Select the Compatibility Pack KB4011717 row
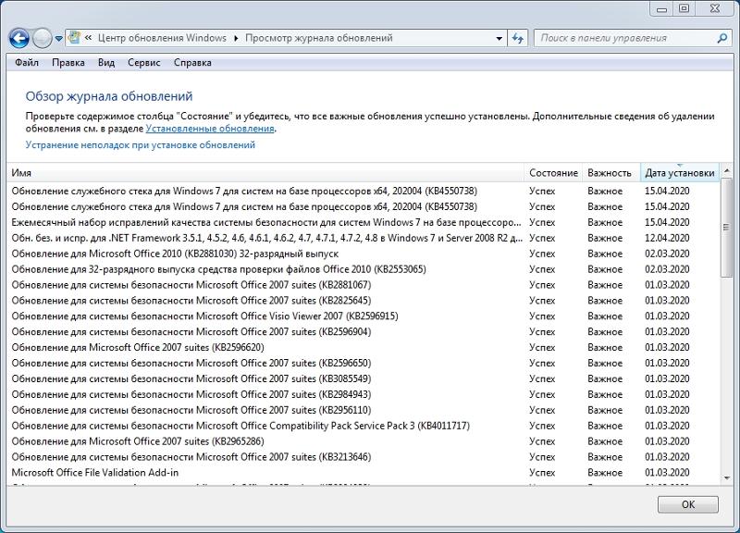Screen dimensions: 740x533 coord(363,426)
